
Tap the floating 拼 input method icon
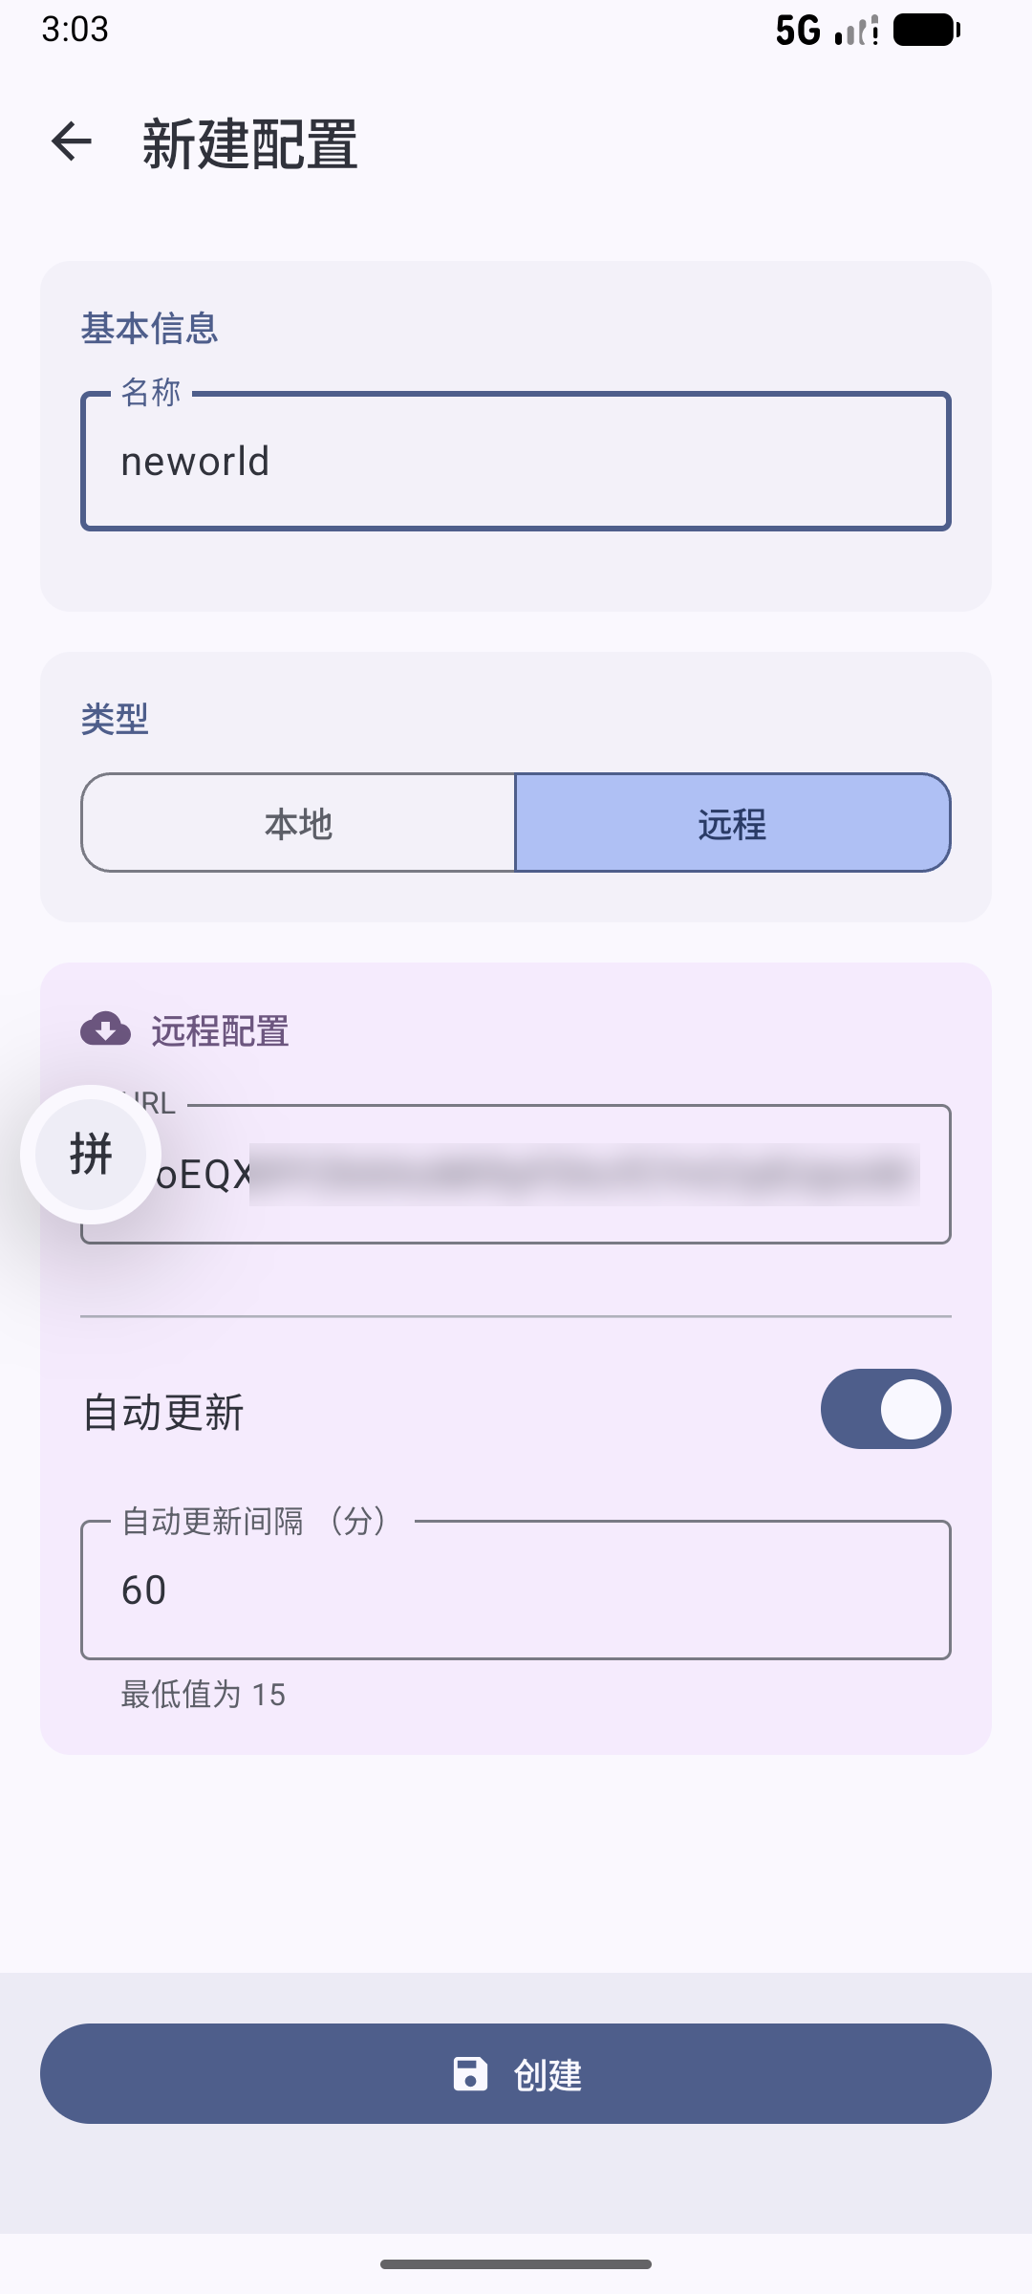tap(91, 1154)
